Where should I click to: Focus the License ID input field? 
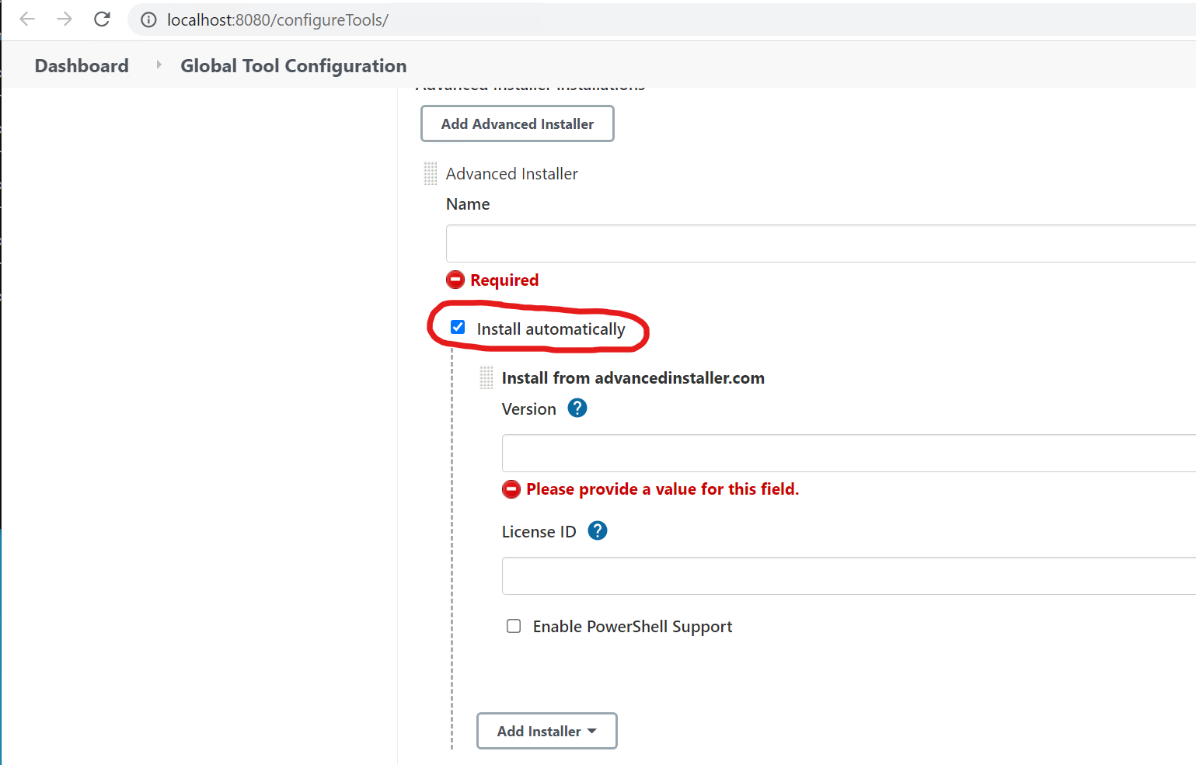click(849, 575)
